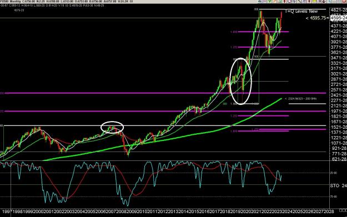Click the '< 4595.75' price marker
347x217 pixels.
pyautogui.click(x=315, y=18)
